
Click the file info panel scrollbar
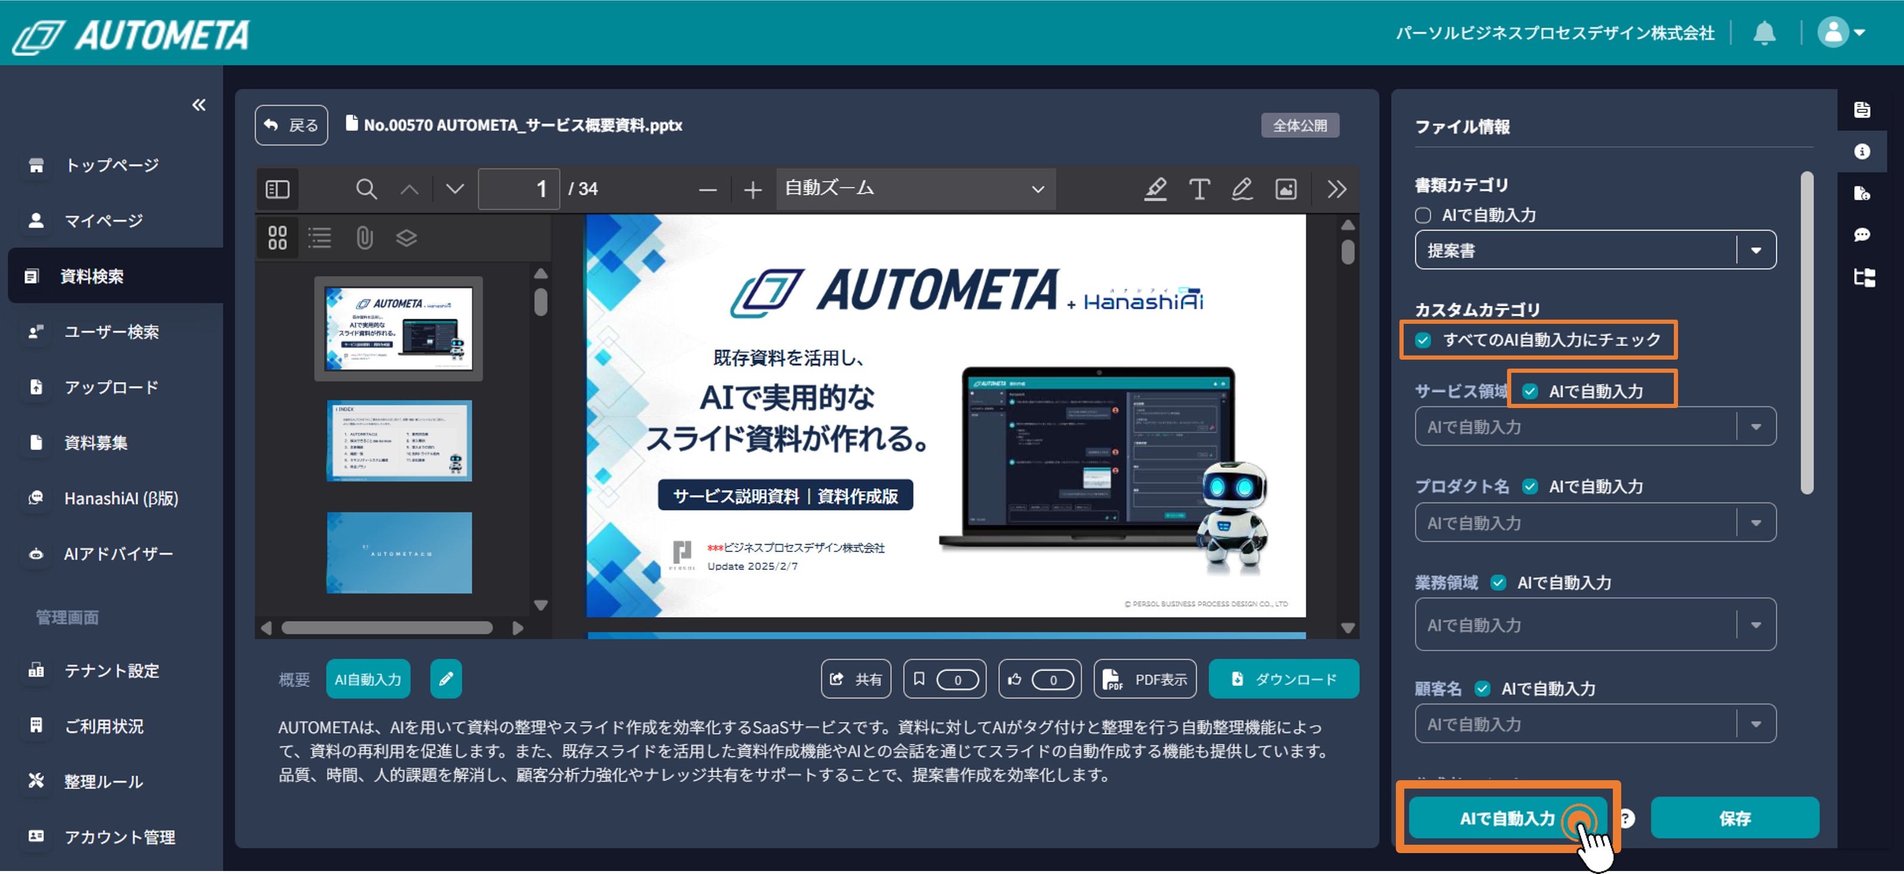pos(1807,333)
